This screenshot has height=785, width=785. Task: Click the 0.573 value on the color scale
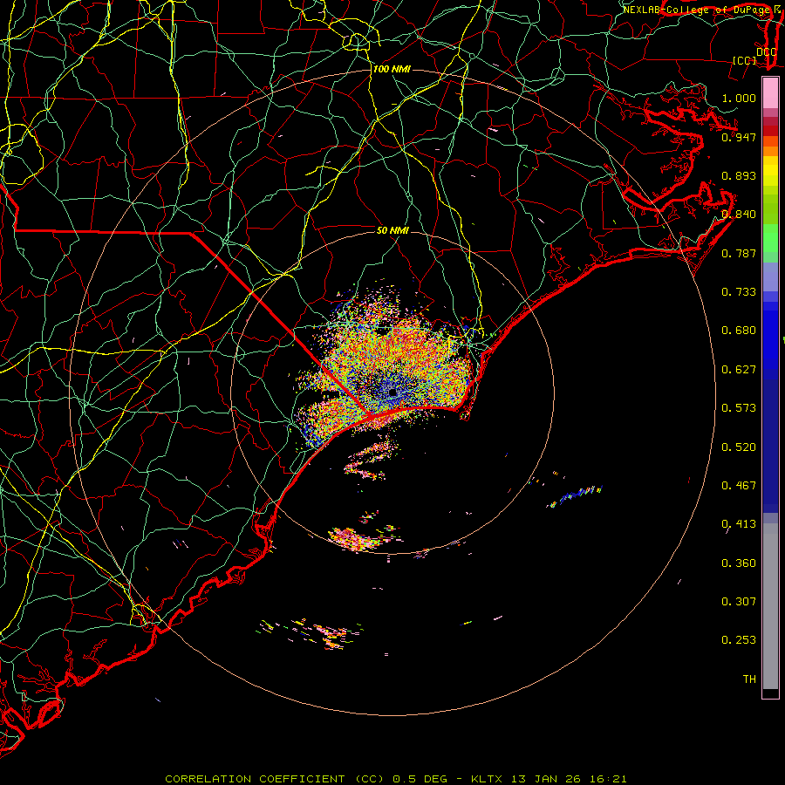(739, 407)
